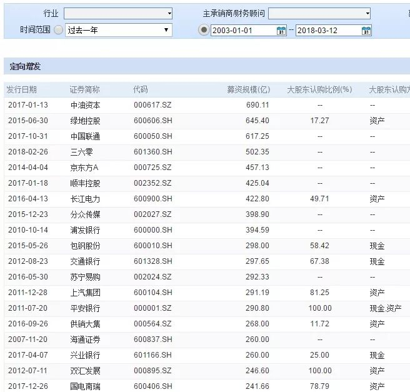
Task: Select the 三六零 row name
Action: (x=81, y=152)
